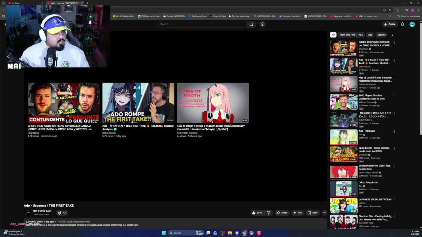Open options menu for sidebar Ado Reaction video
This screenshot has height=237, width=422.
pyautogui.click(x=395, y=60)
